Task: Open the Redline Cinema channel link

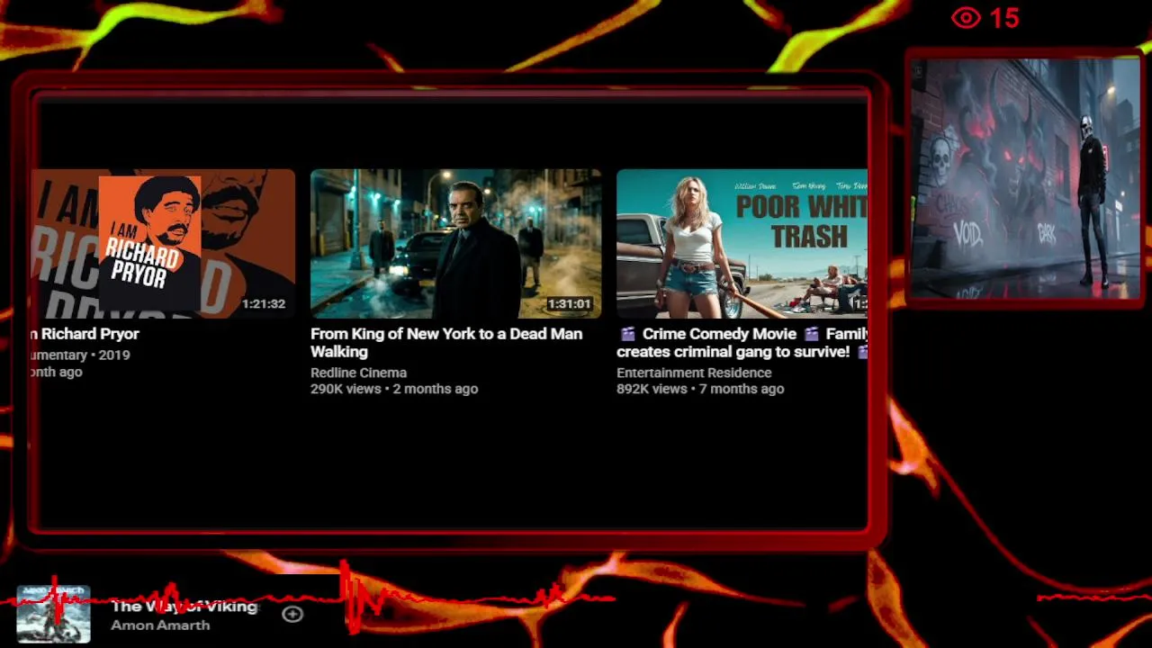Action: pos(358,373)
